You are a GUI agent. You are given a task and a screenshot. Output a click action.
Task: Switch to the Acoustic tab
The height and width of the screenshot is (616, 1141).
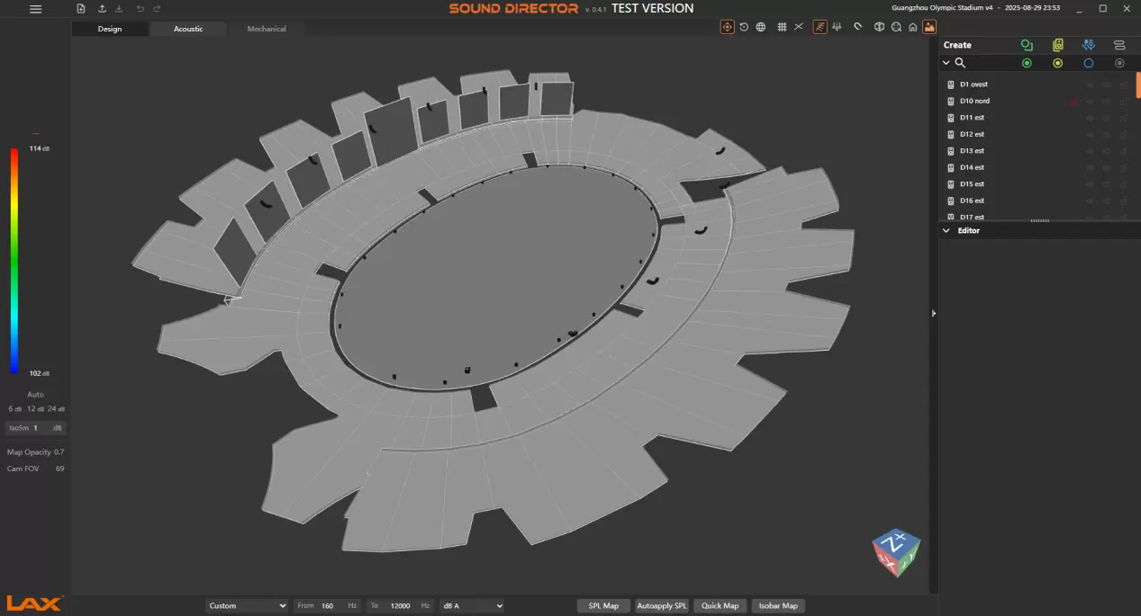point(188,29)
